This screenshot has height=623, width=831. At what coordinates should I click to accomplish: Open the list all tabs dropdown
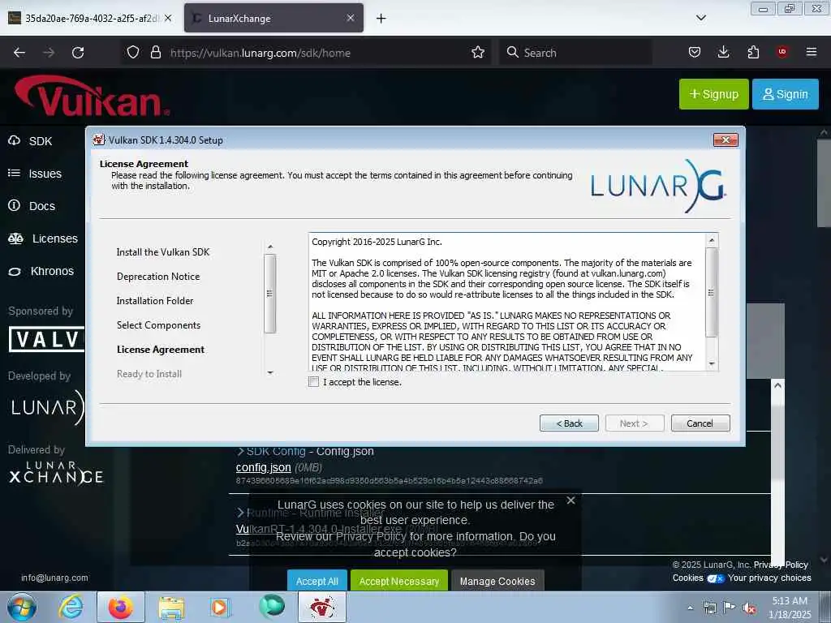(700, 18)
